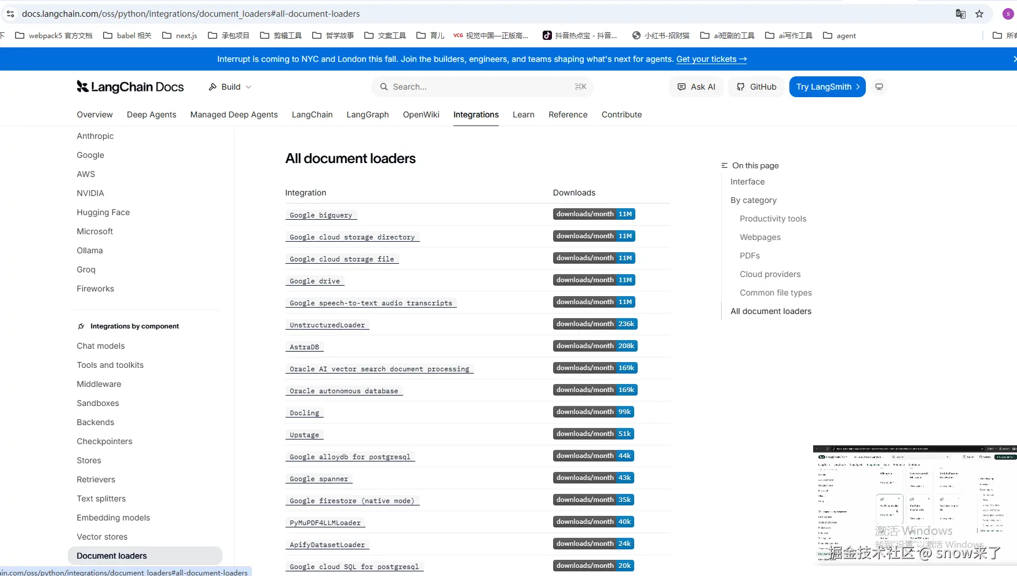Open the Managed Deep Agents tab
Image resolution: width=1017 pixels, height=576 pixels.
(x=234, y=115)
